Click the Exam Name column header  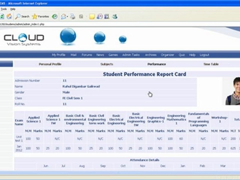click(19, 122)
